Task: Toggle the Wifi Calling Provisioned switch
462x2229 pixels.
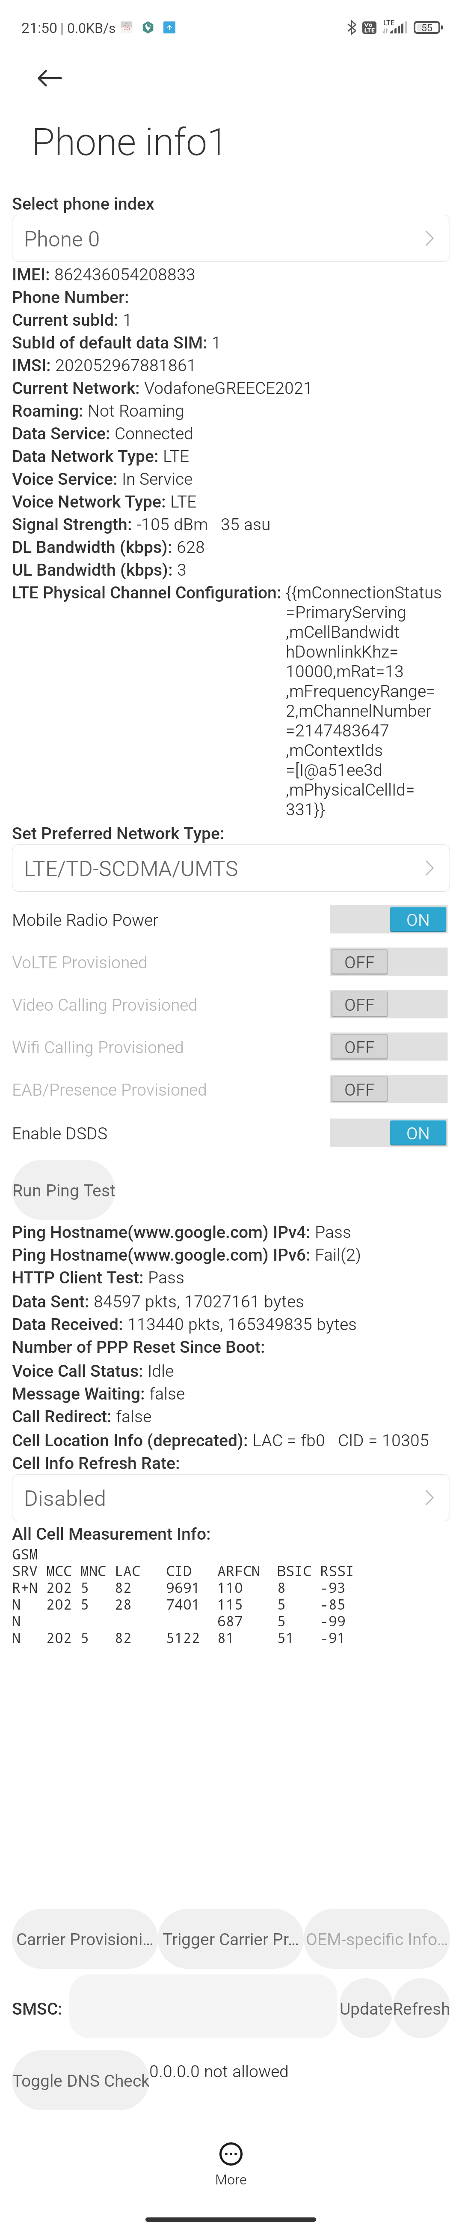Action: point(388,1046)
